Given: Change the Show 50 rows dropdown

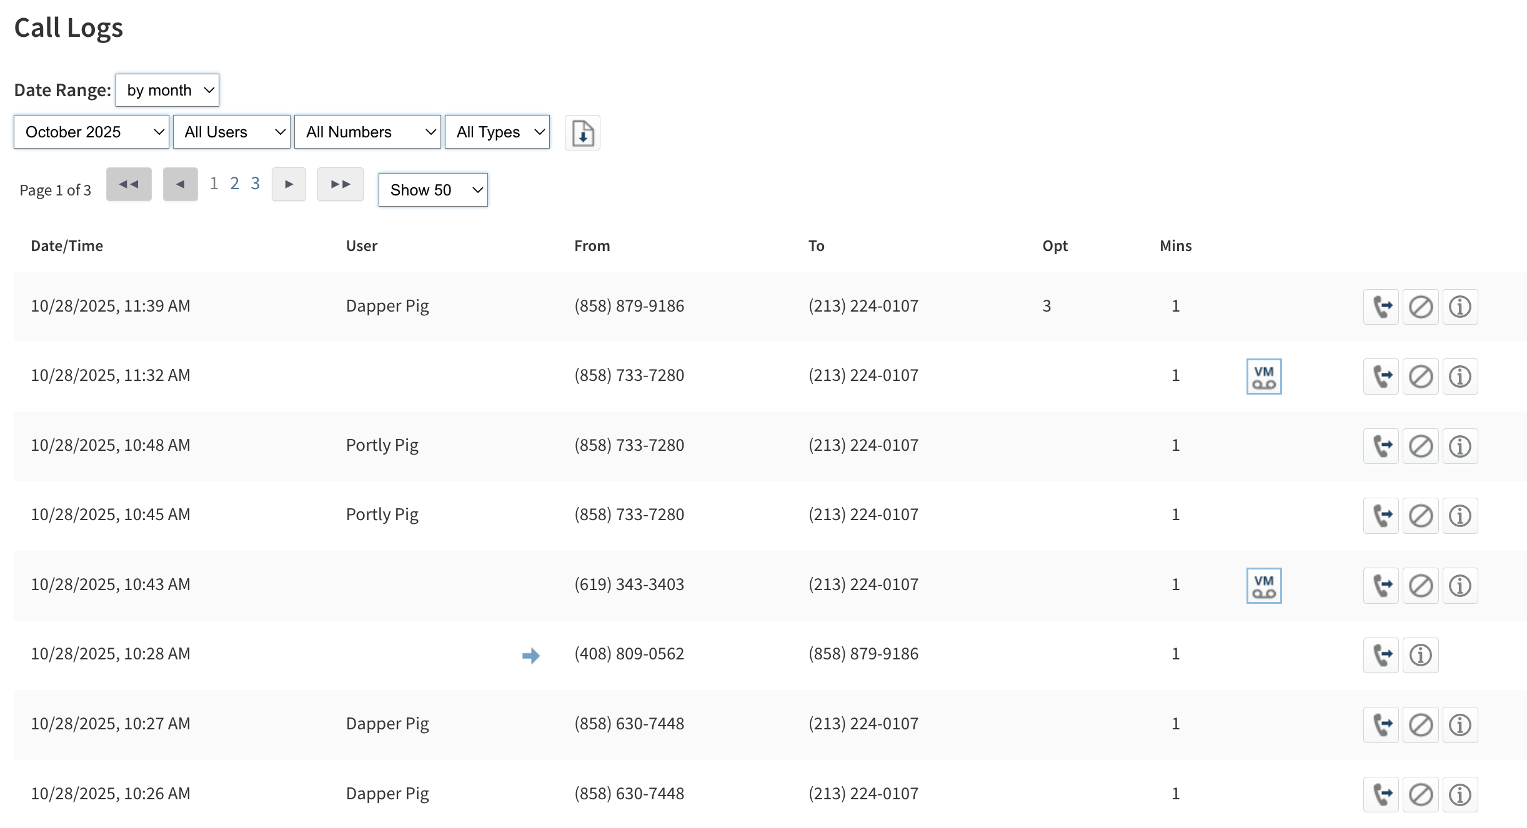Looking at the screenshot, I should [433, 190].
